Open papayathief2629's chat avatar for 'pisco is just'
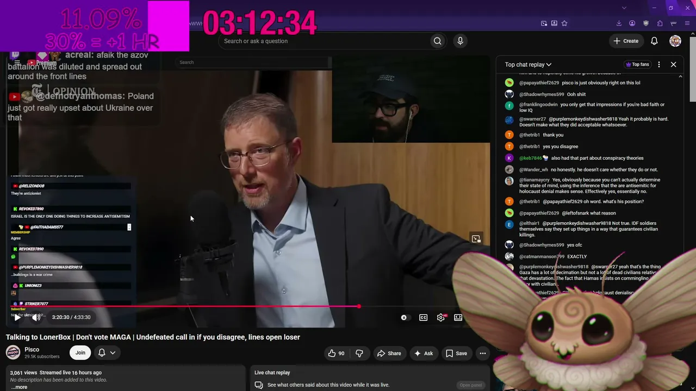696x391 pixels. click(509, 83)
